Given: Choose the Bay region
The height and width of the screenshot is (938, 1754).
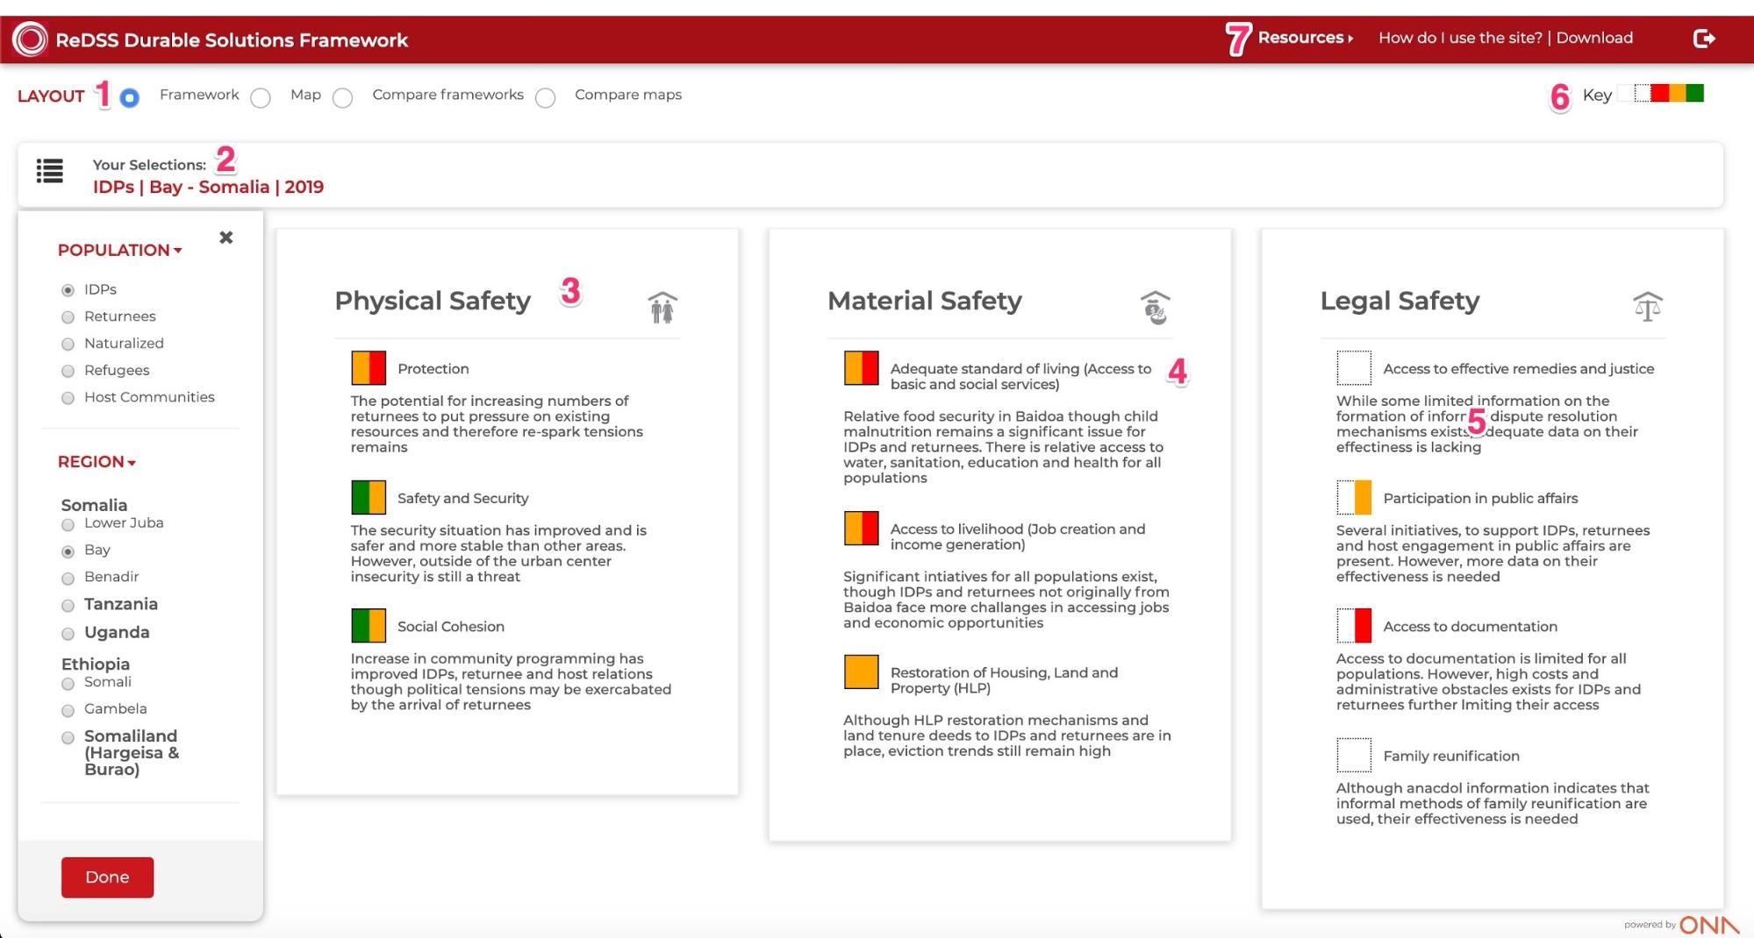Looking at the screenshot, I should (x=68, y=551).
